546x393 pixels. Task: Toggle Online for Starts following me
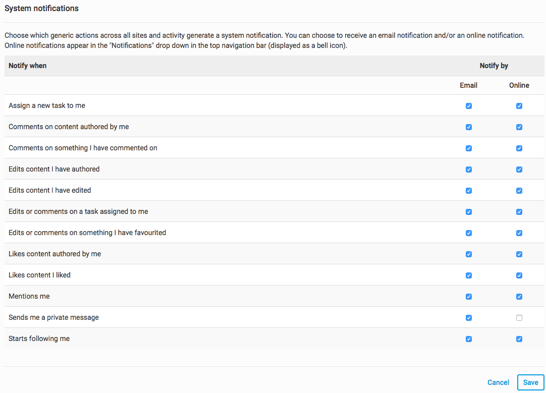coord(519,339)
